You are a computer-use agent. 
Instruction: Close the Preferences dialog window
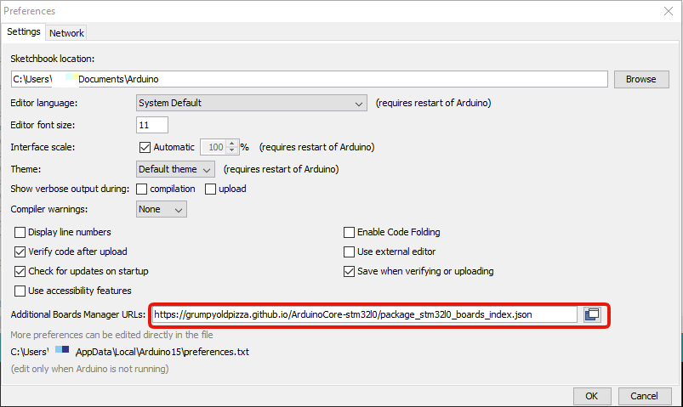point(666,11)
